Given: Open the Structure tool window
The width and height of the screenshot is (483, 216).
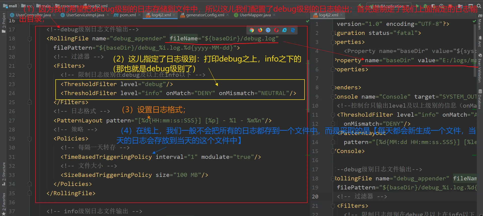Looking at the screenshot, I should (4, 174).
